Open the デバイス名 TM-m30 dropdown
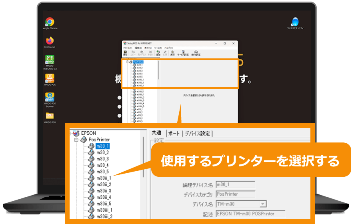The image size is (352, 224). (263, 204)
